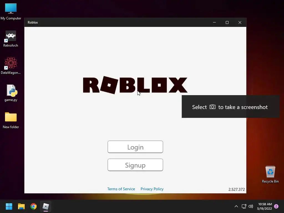The height and width of the screenshot is (213, 284).
Task: Click the Roblox title bar text
Action: pos(33,22)
